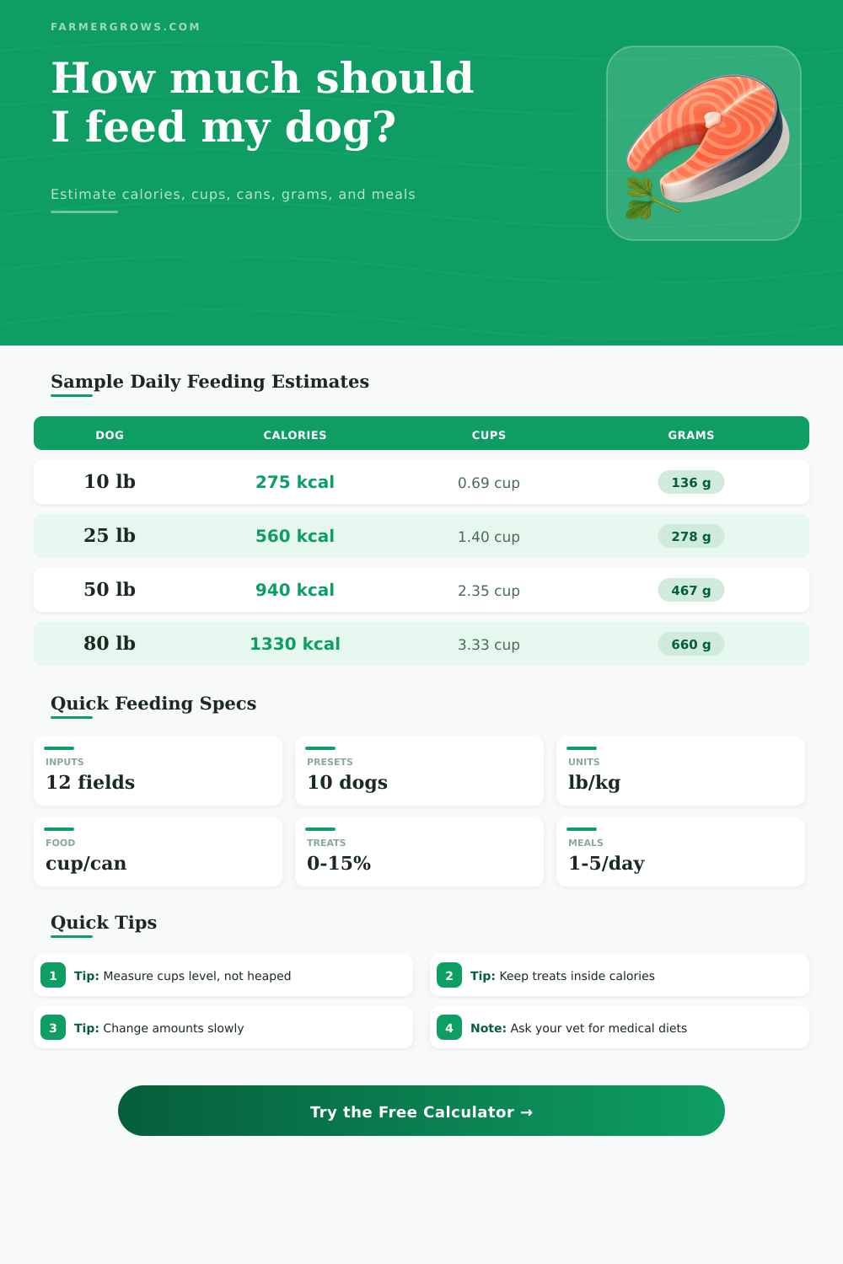Open the Treats 0-15% card

[x=419, y=852]
